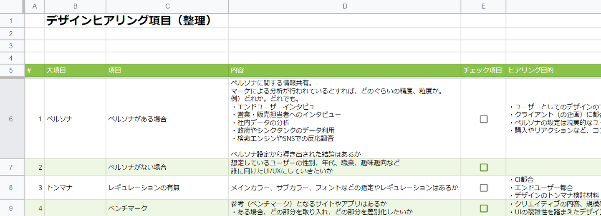Click the cell starting ・ユーザーとしてのデザイン

(x=553, y=119)
